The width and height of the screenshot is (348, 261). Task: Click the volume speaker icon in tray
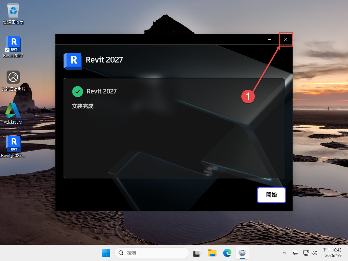(314, 253)
